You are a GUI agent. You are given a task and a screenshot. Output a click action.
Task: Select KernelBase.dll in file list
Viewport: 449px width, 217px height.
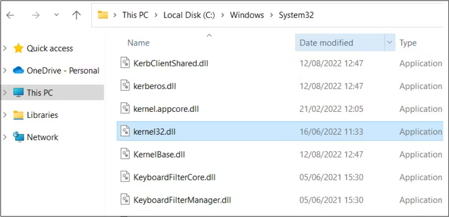159,154
